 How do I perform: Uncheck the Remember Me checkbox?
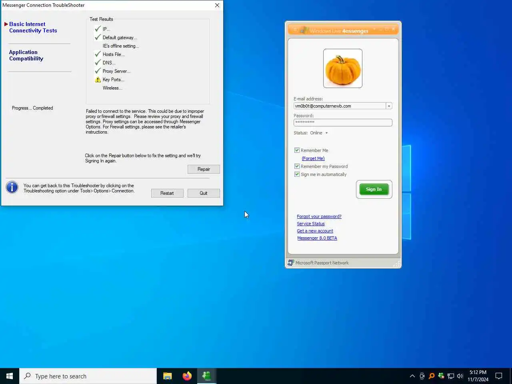[297, 150]
